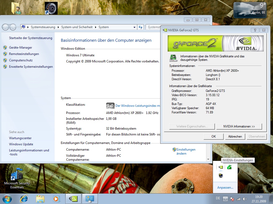Click the Computername value Athlon-PC
This screenshot has height=204, width=273.
pos(114,150)
